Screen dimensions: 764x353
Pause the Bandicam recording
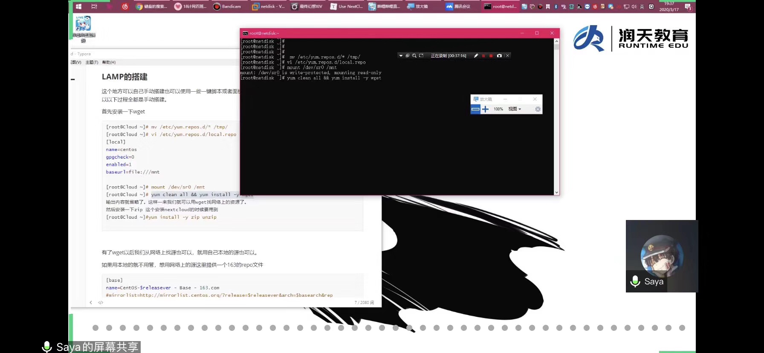(483, 56)
